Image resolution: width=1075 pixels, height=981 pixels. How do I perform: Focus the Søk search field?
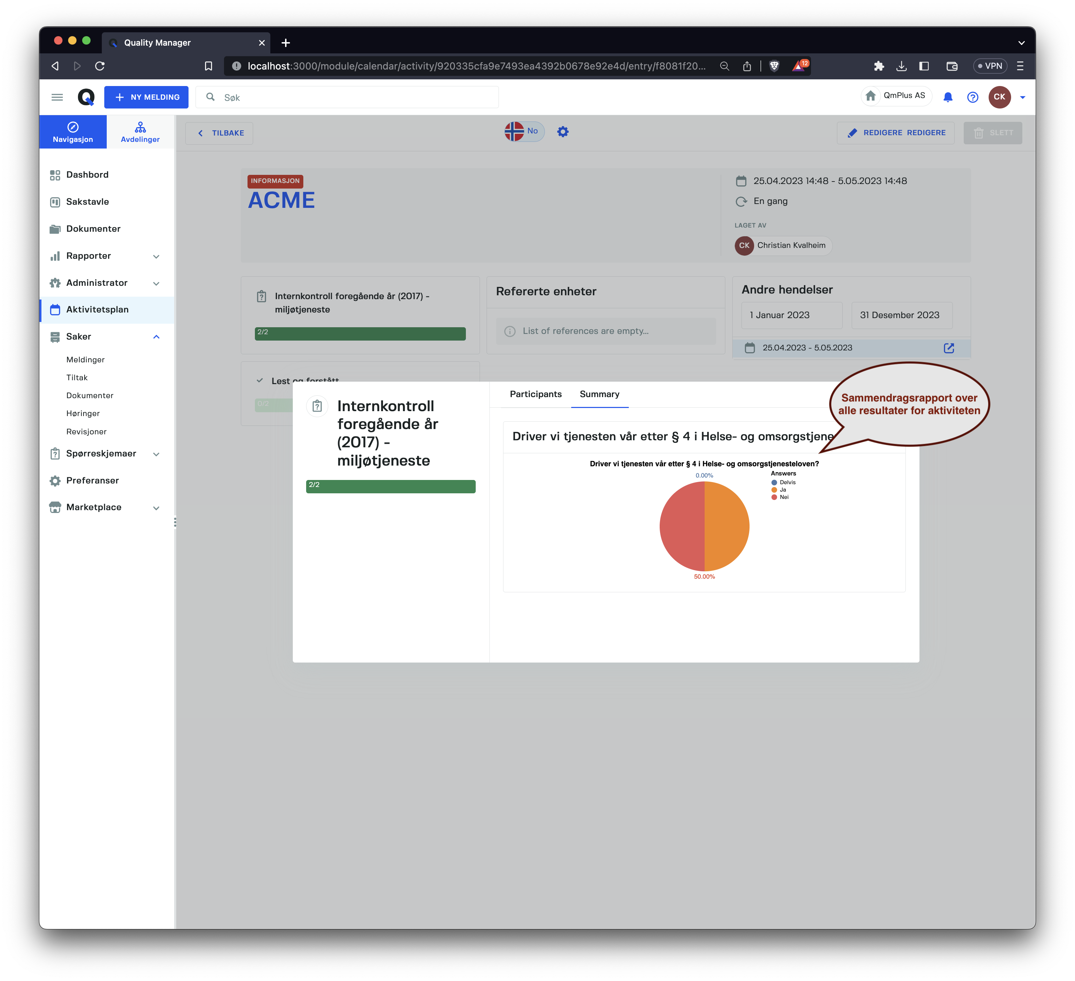pyautogui.click(x=347, y=97)
